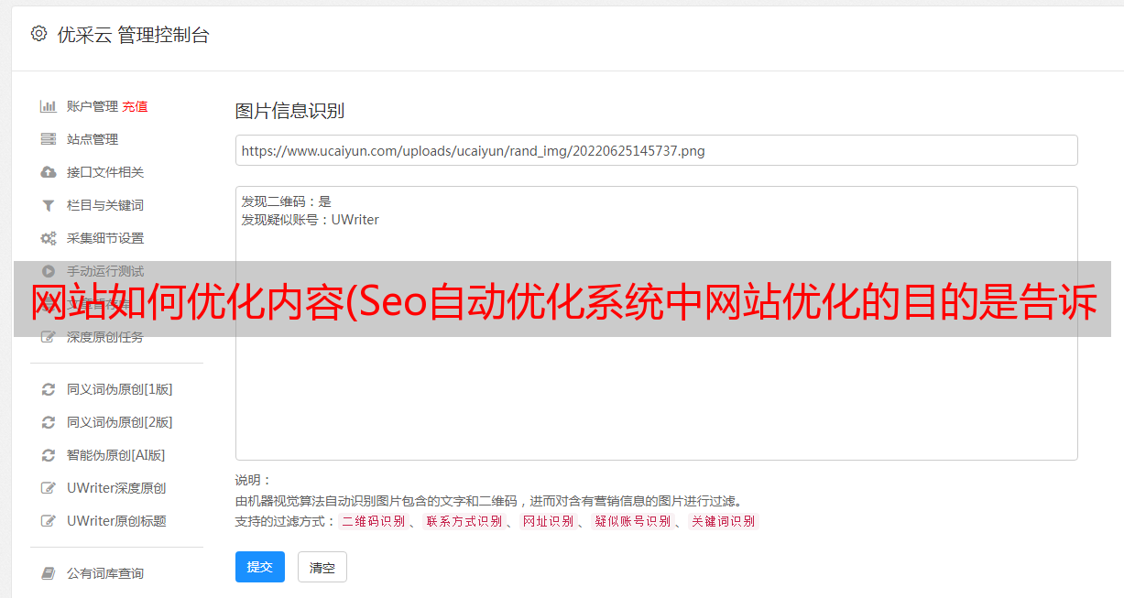Click the gear icon beside 优采云 管理控制台
Screen dimensions: 1124x598
[x=38, y=34]
